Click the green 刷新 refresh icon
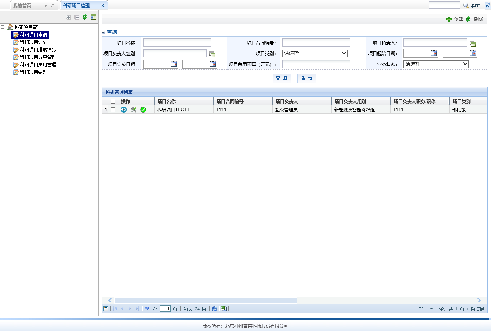Image resolution: width=491 pixels, height=331 pixels. coord(468,19)
